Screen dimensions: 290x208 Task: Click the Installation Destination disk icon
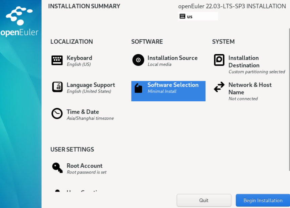point(219,60)
